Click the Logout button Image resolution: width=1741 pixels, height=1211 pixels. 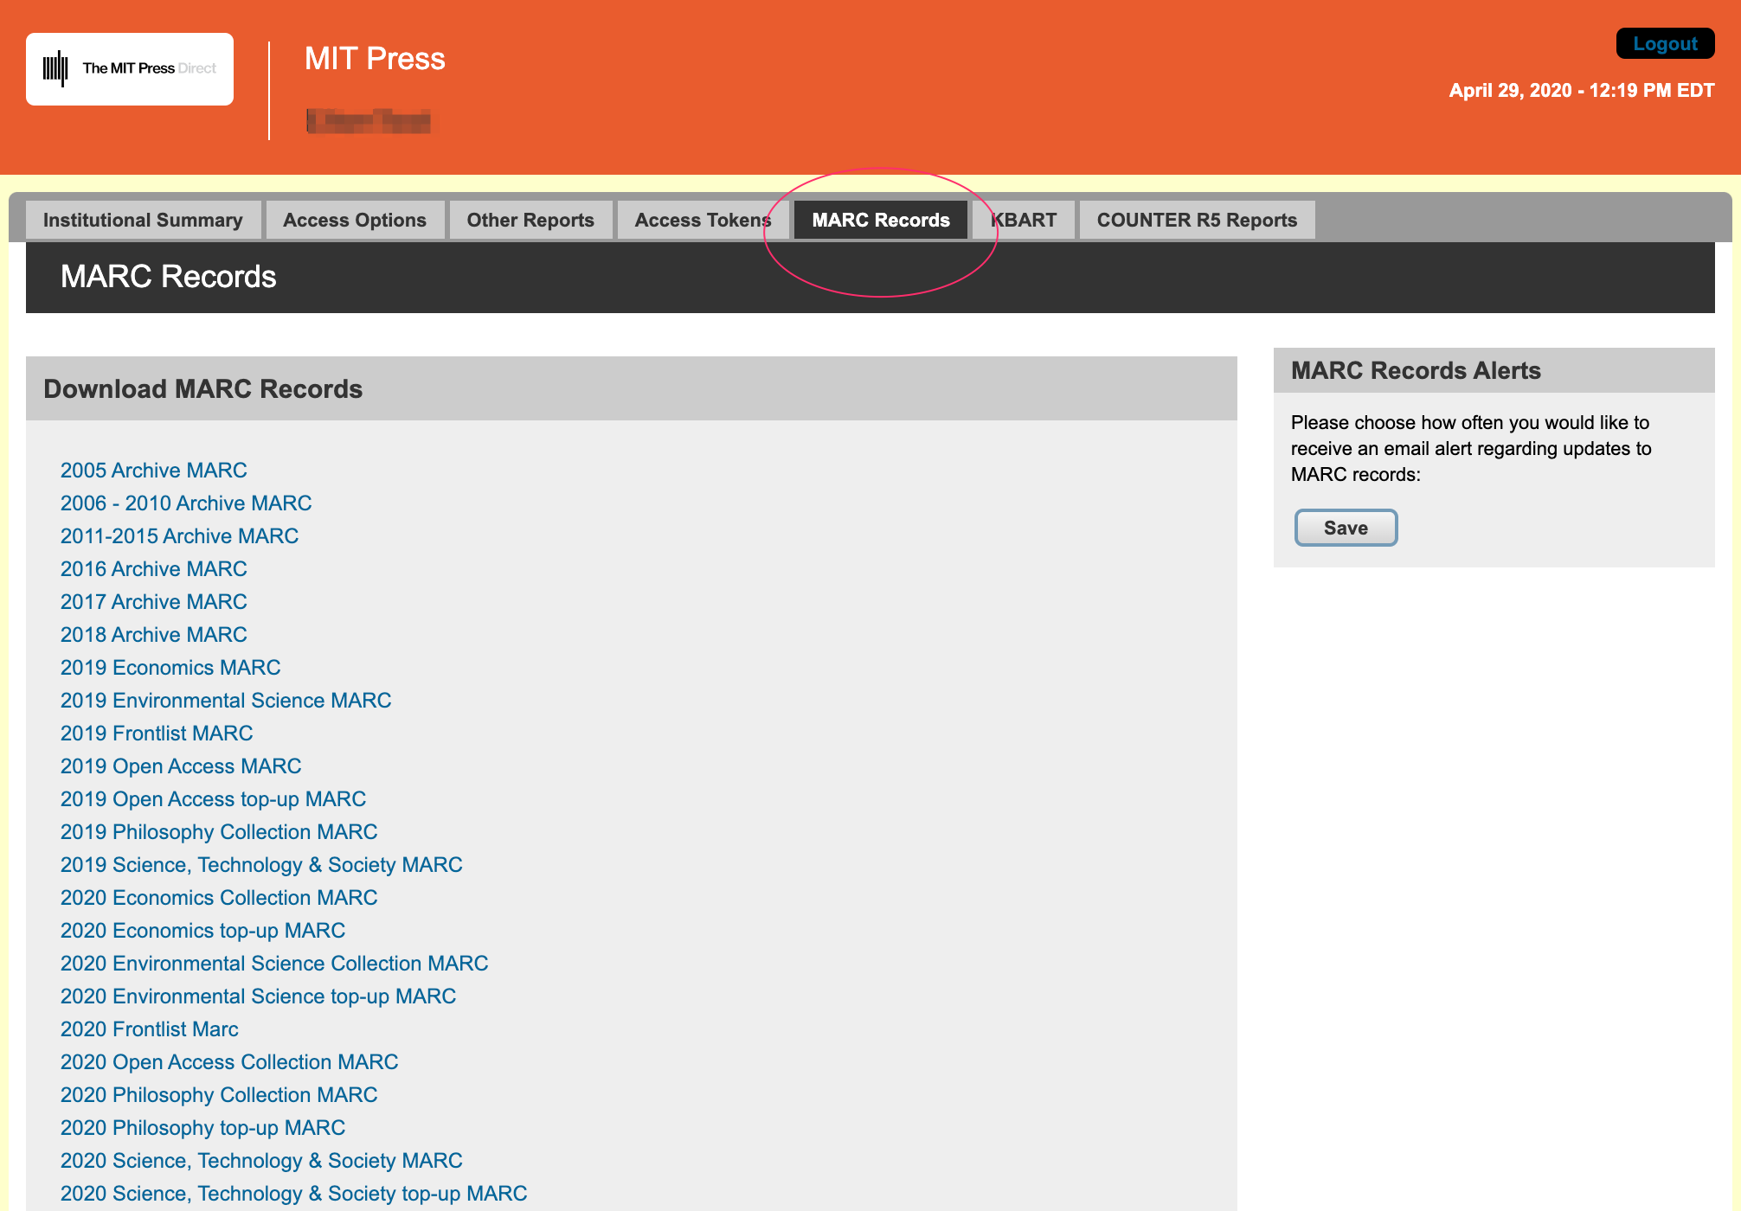tap(1664, 44)
